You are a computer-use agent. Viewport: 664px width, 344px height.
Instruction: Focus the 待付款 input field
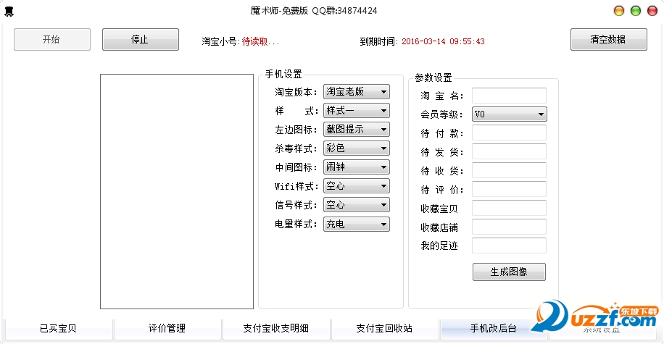509,133
